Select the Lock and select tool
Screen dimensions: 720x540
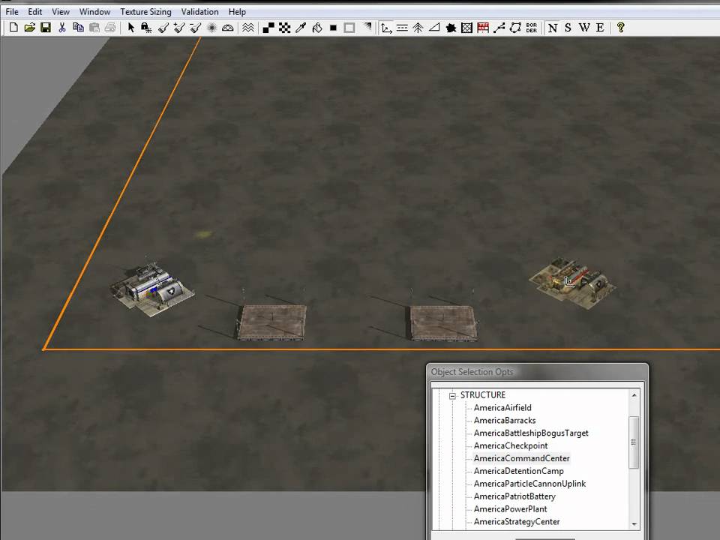(146, 28)
